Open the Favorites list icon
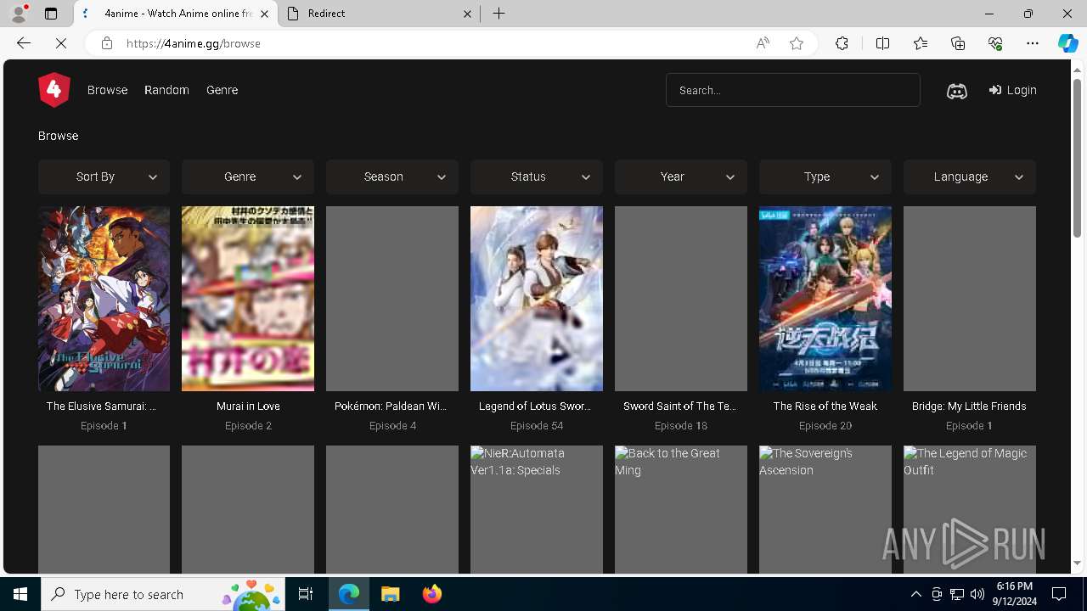 coord(921,43)
